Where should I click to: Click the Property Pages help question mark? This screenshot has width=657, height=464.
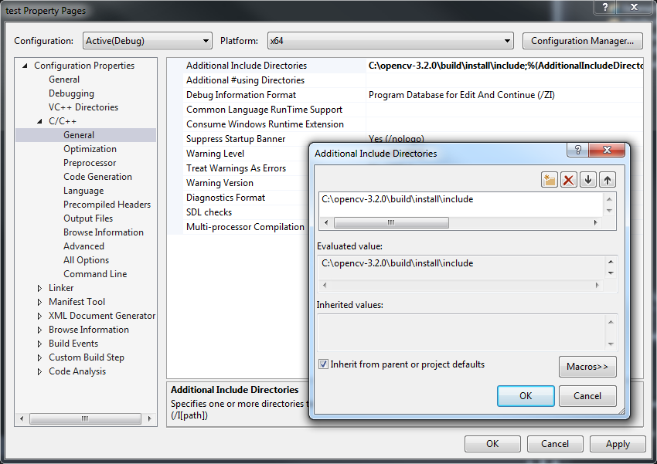[604, 9]
